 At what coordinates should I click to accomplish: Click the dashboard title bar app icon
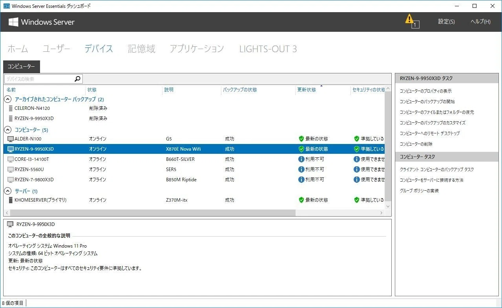pyautogui.click(x=6, y=6)
